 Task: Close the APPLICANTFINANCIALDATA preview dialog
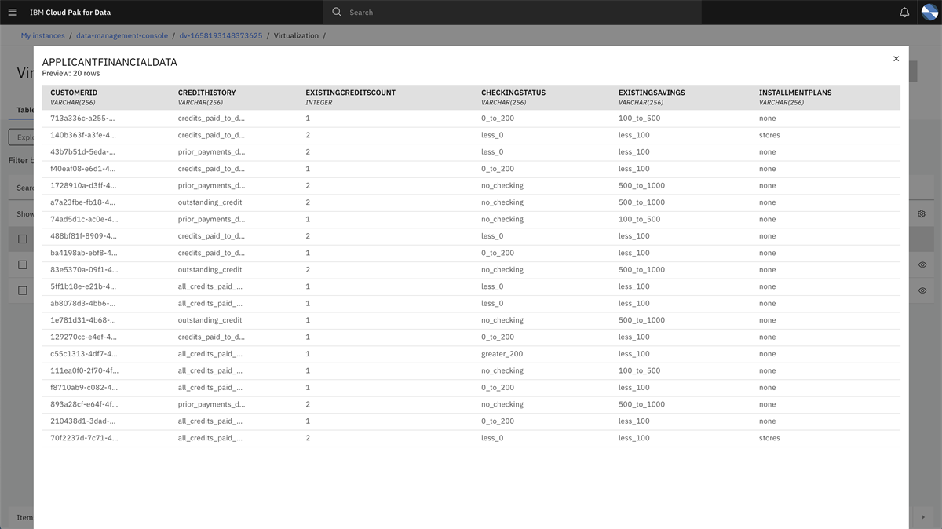896,58
